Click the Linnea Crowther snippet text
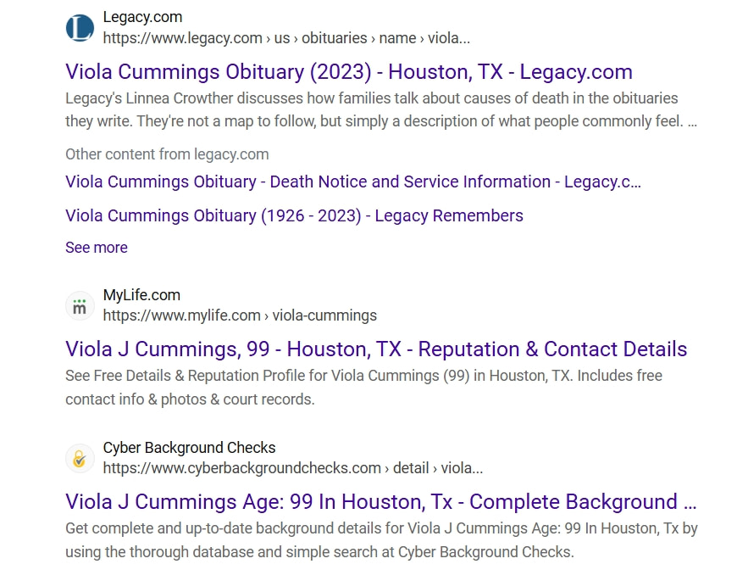The width and height of the screenshot is (737, 564). (381, 109)
